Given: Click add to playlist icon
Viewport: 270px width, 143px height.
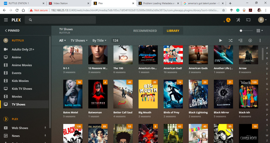Looking at the screenshot, I should pos(240,40).
